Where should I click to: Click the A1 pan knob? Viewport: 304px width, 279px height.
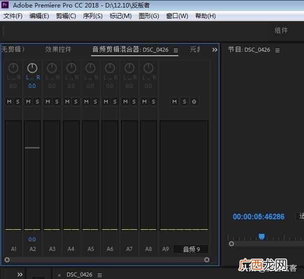click(13, 68)
